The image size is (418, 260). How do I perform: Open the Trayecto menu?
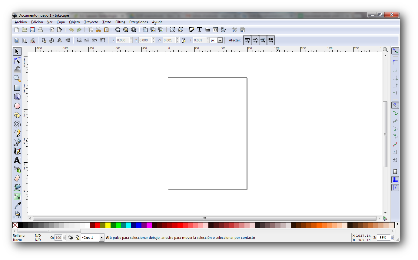[x=91, y=22]
